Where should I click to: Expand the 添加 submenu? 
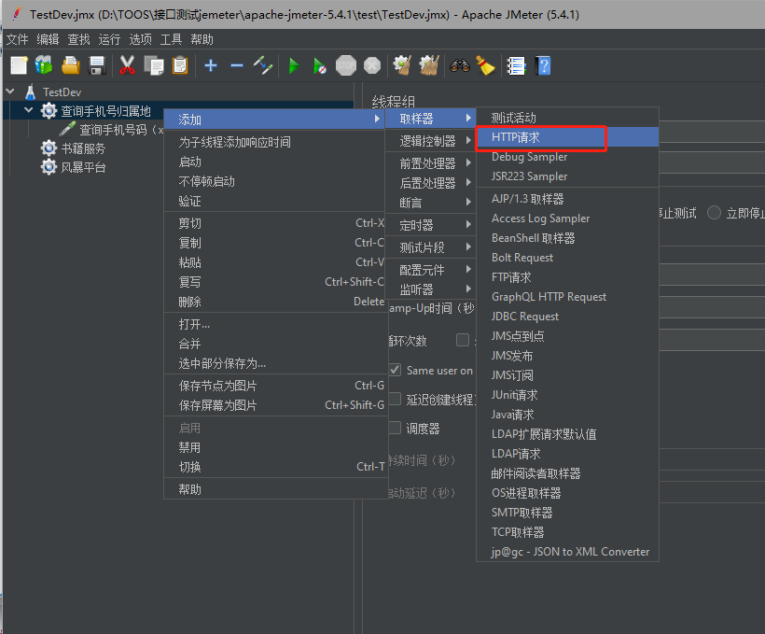click(x=274, y=120)
